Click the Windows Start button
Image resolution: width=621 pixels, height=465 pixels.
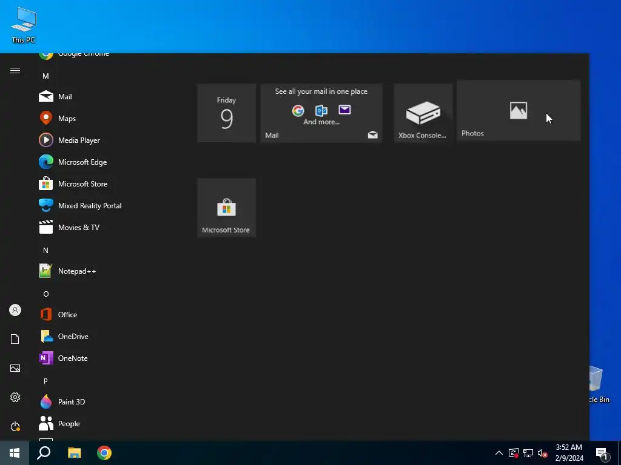(15, 453)
